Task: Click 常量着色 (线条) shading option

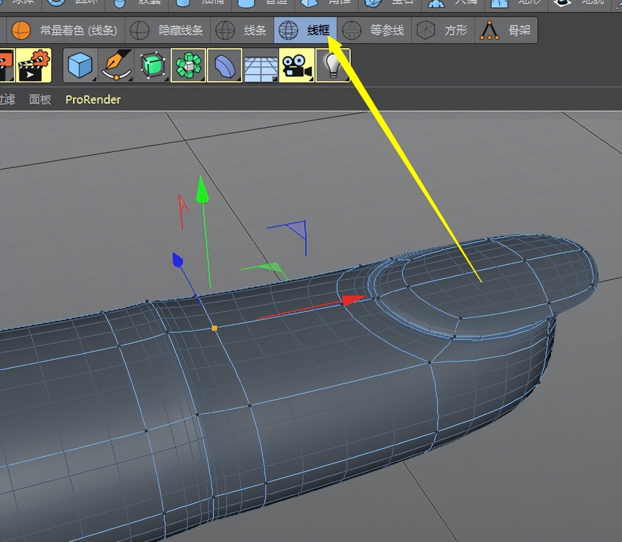Action: [x=65, y=31]
